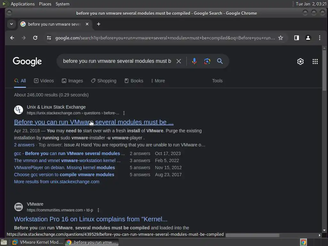The image size is (328, 246).
Task: Open options for VMware communities result
Action: 98,210
